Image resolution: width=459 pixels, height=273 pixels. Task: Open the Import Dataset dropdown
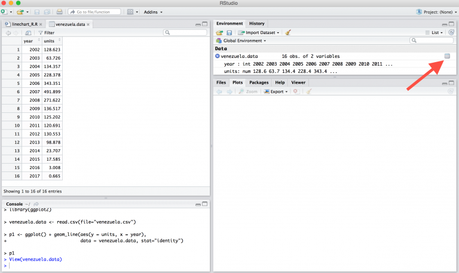click(x=259, y=32)
